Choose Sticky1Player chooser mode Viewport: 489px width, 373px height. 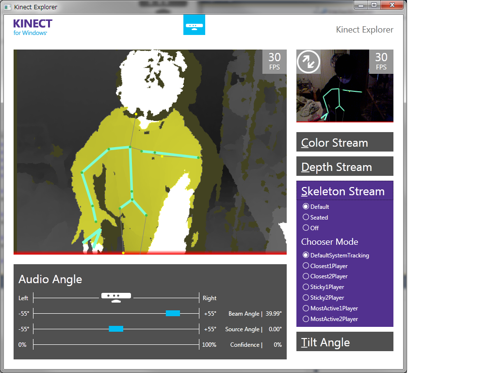(x=324, y=287)
